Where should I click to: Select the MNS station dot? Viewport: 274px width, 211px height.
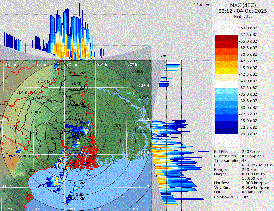coord(133,72)
